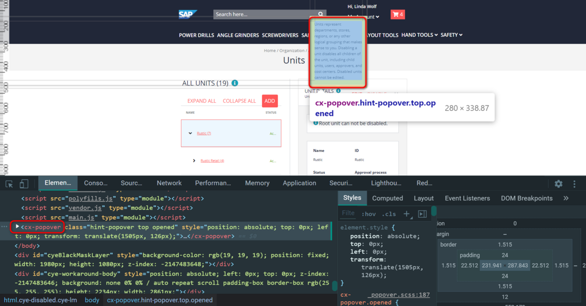Select the Computed pane tab
586x306 pixels.
(x=387, y=198)
